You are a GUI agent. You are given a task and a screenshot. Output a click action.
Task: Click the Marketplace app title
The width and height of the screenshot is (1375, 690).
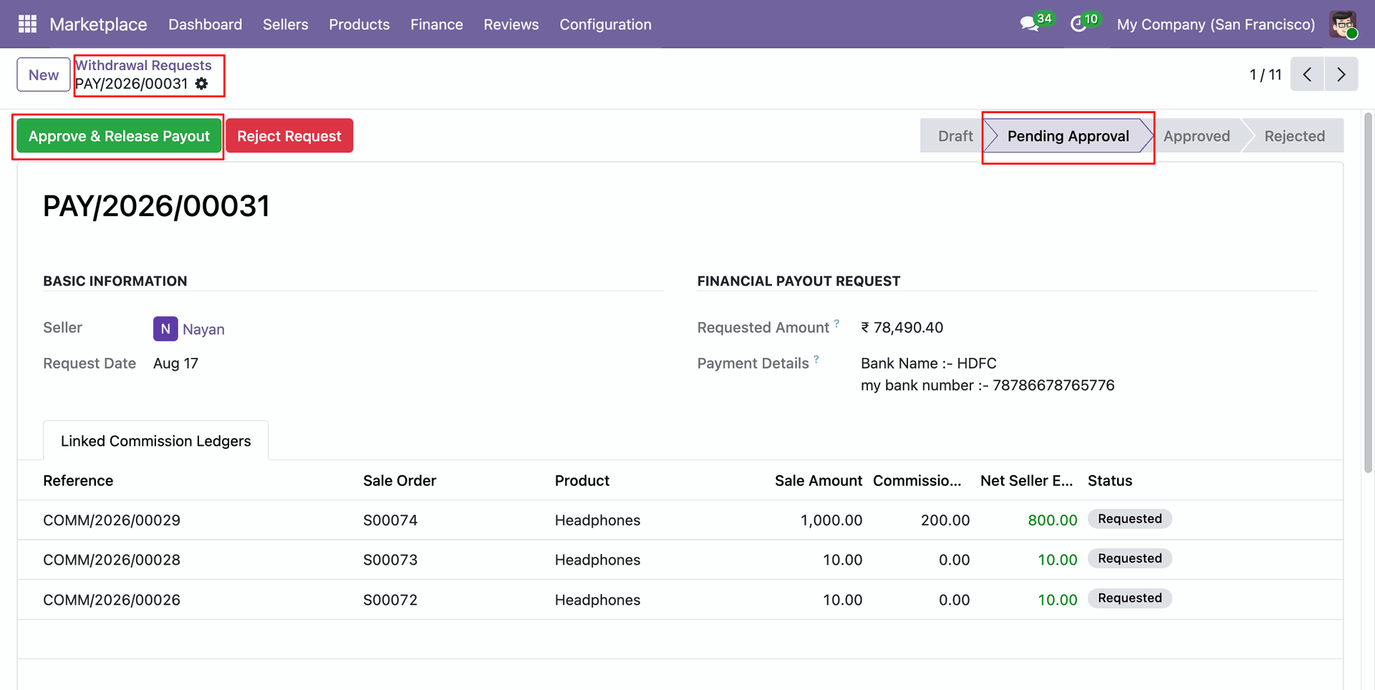(98, 24)
